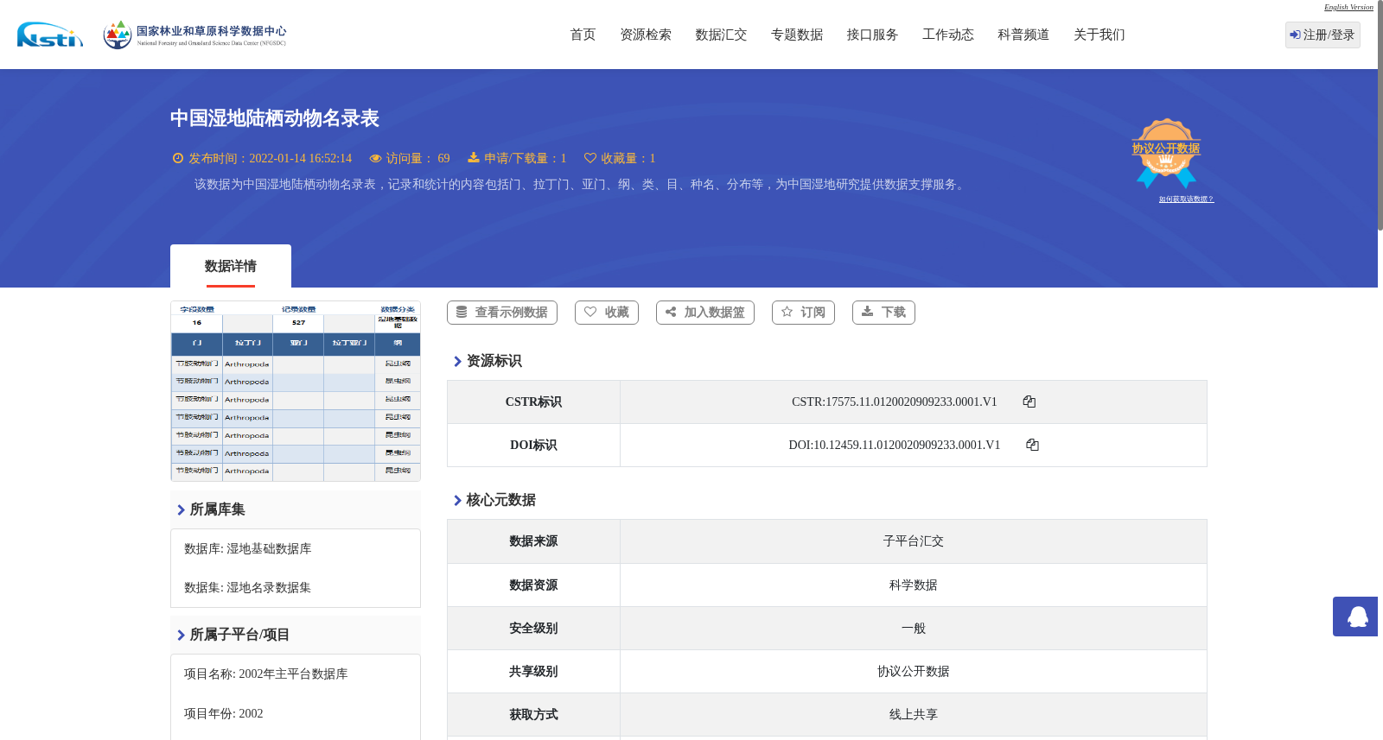Toggle the 所属库集 section chevron
The height and width of the screenshot is (740, 1383).
coord(181,509)
